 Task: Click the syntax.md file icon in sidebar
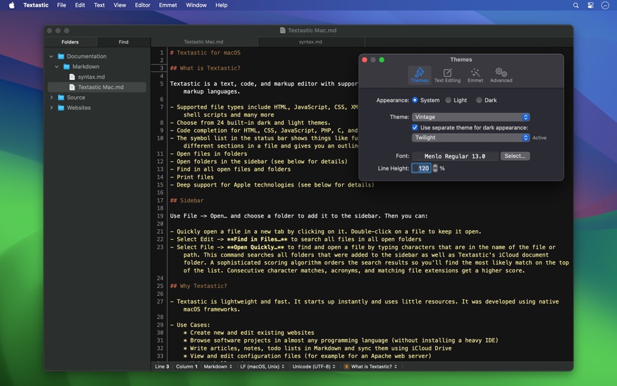coord(72,77)
